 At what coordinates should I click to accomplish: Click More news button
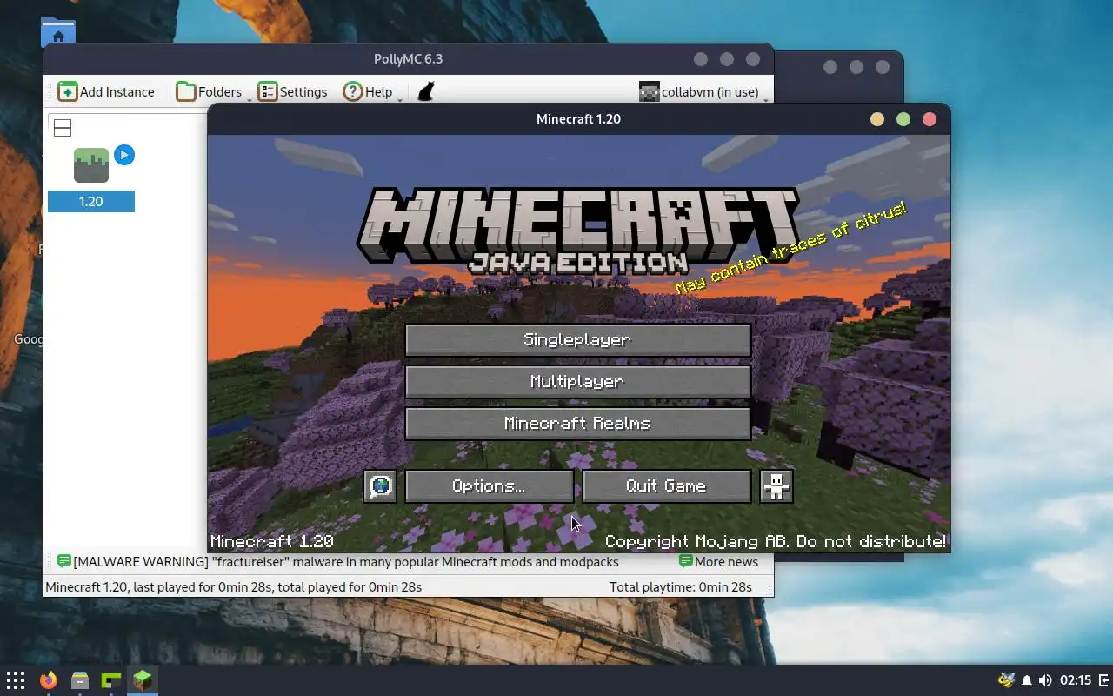tap(718, 561)
